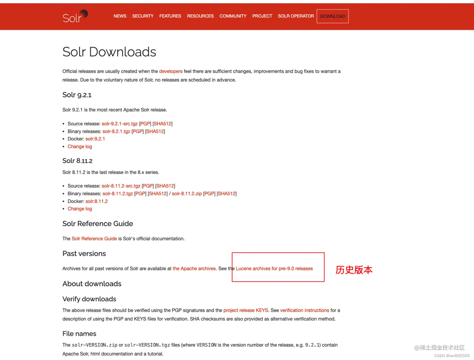Click the DOWNLOAD button in the header

[x=333, y=16]
